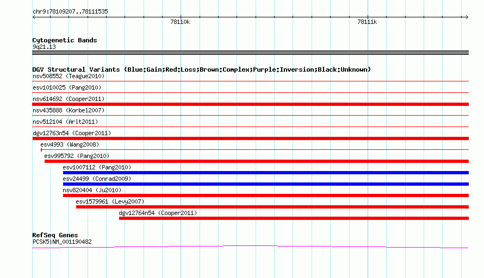
Task: Open the Cytogenetic Bands track heading
Action: click(x=65, y=40)
